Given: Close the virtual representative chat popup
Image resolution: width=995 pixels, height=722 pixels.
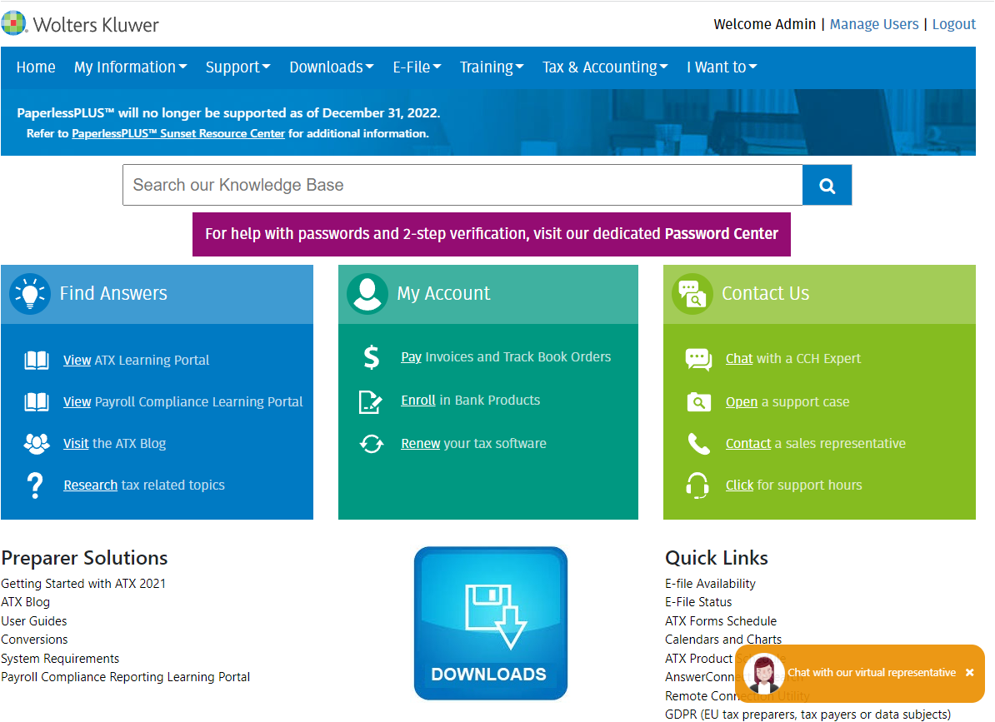Looking at the screenshot, I should 970,673.
